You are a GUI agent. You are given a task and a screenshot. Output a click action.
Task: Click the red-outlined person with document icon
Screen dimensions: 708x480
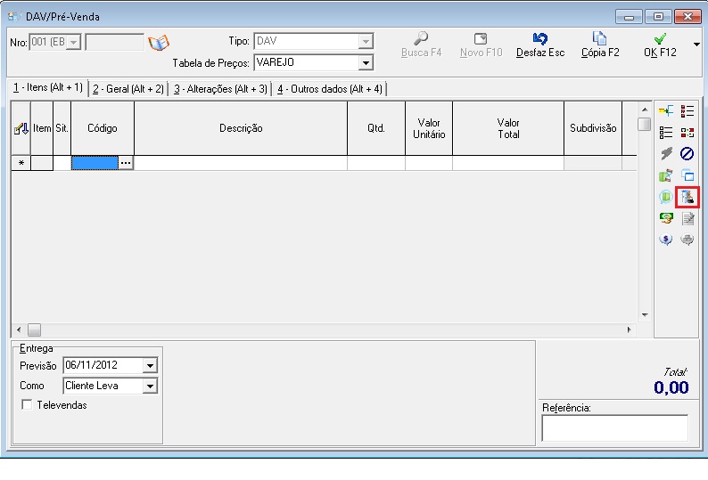(687, 197)
